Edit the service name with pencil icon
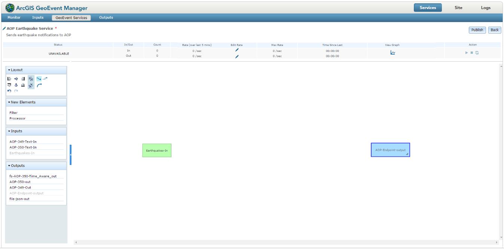This screenshot has width=504, height=249. click(4, 28)
